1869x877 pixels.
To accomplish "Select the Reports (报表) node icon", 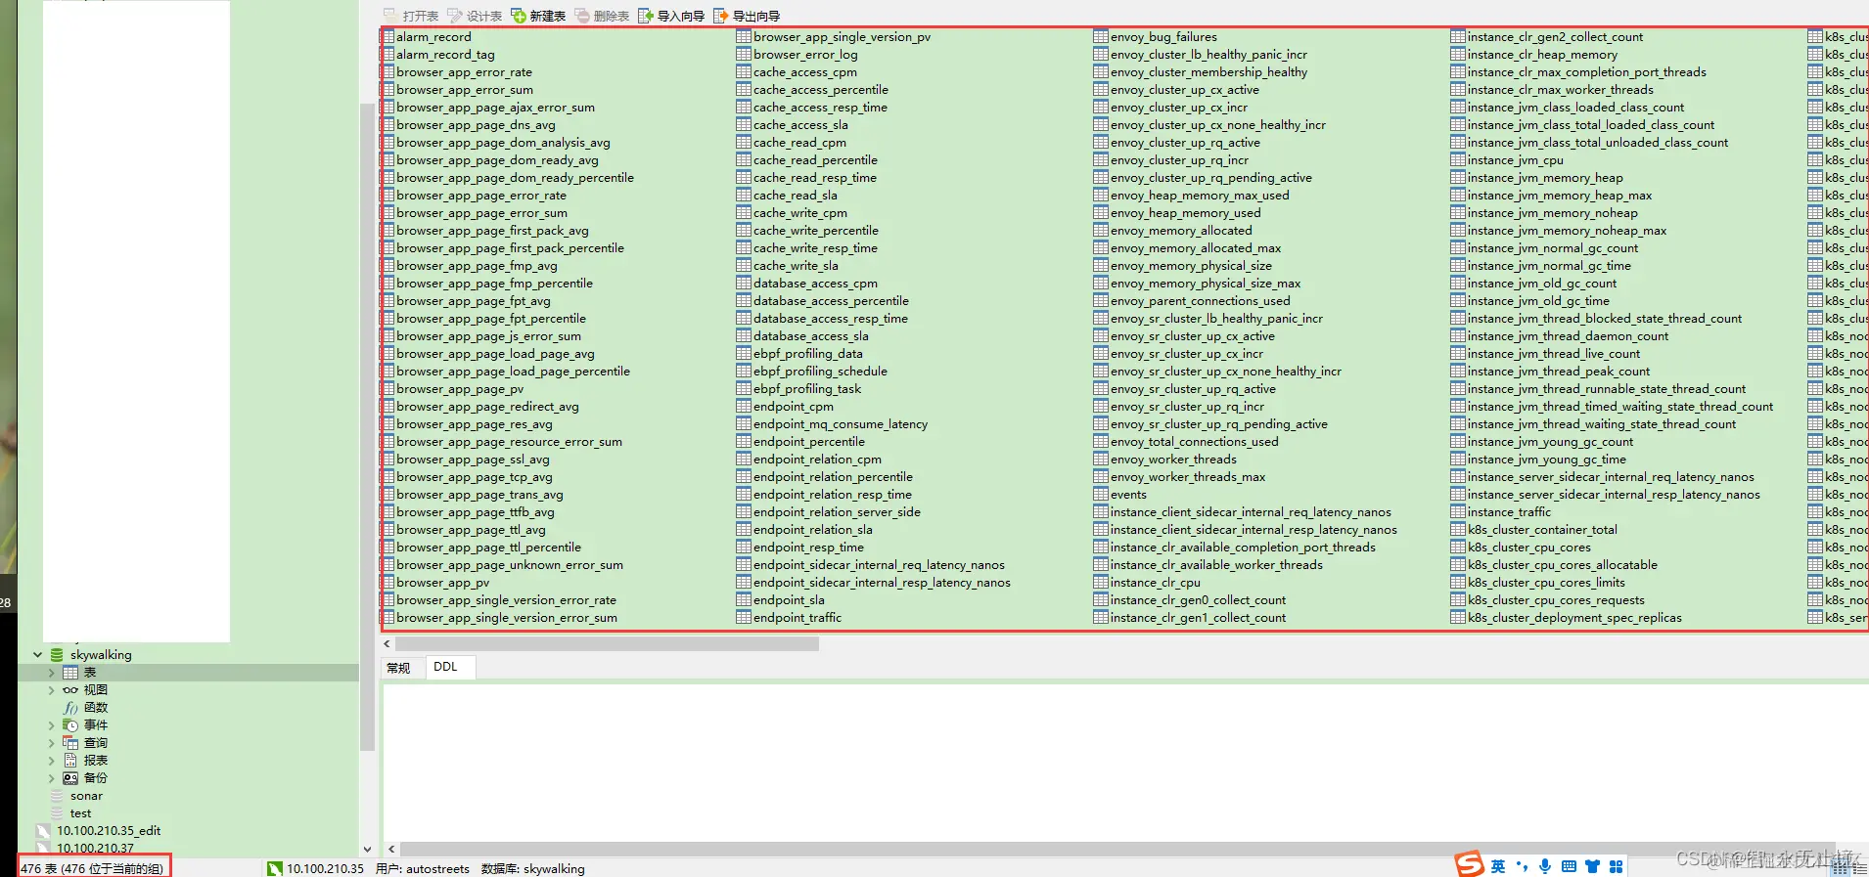I will click(70, 761).
